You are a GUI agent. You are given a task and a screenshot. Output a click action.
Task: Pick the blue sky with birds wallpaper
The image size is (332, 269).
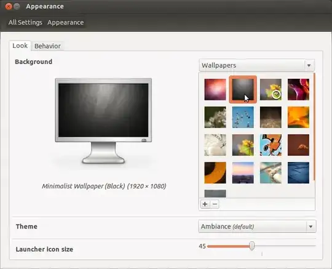[243, 117]
